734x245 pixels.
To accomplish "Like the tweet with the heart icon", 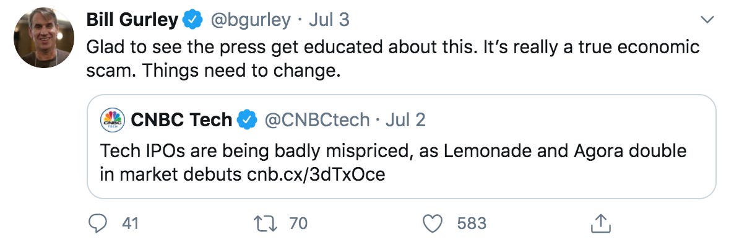I will (433, 224).
